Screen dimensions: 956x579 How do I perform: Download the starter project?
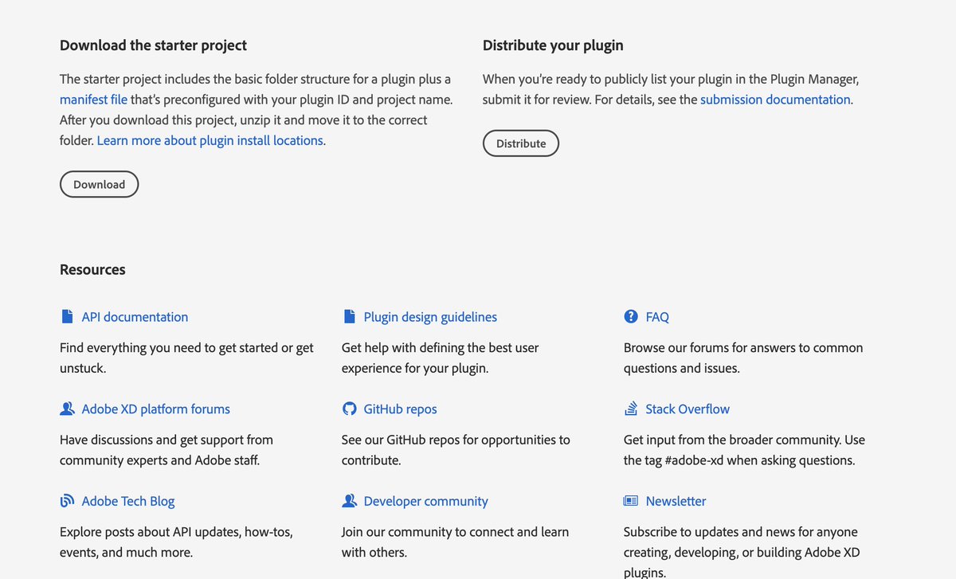(x=99, y=184)
